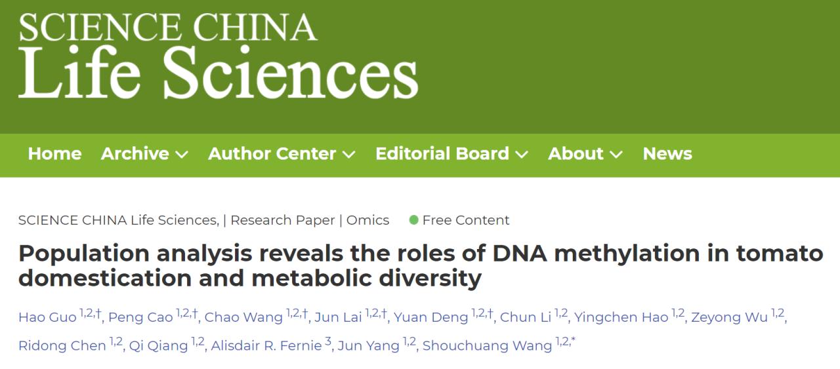This screenshot has height=369, width=840.
Task: Expand the Archive dropdown menu
Action: click(x=144, y=153)
